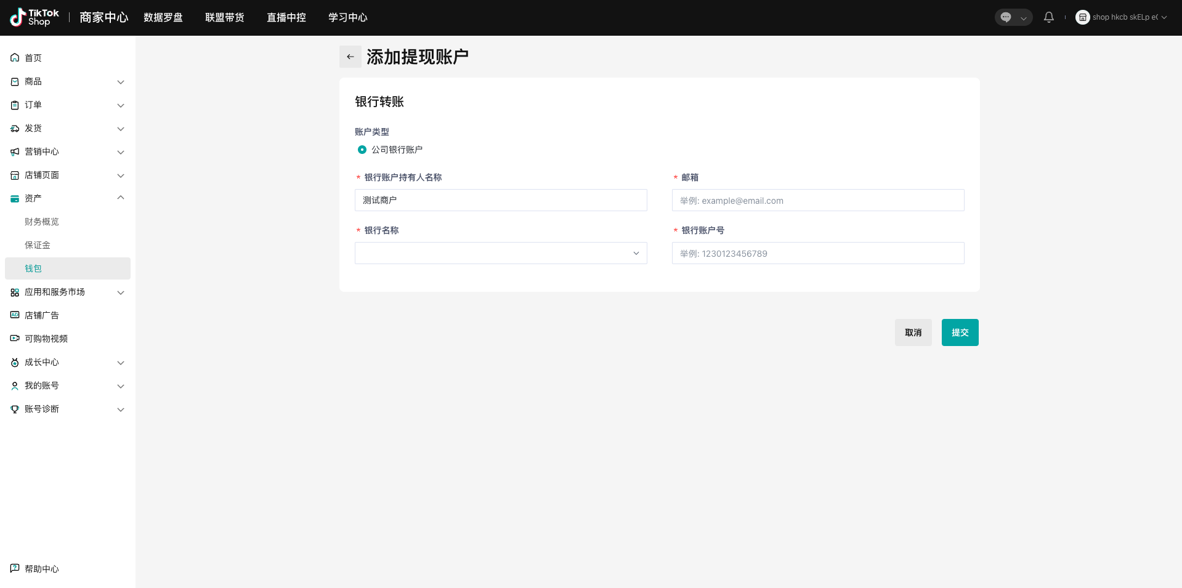1182x588 pixels.
Task: Click the 成长中心 medal icon
Action: tap(15, 362)
